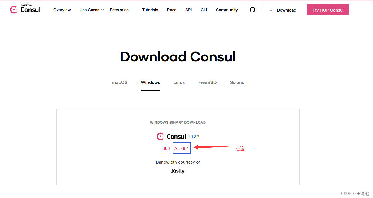Open the Tutorials page
The height and width of the screenshot is (198, 373).
click(150, 10)
